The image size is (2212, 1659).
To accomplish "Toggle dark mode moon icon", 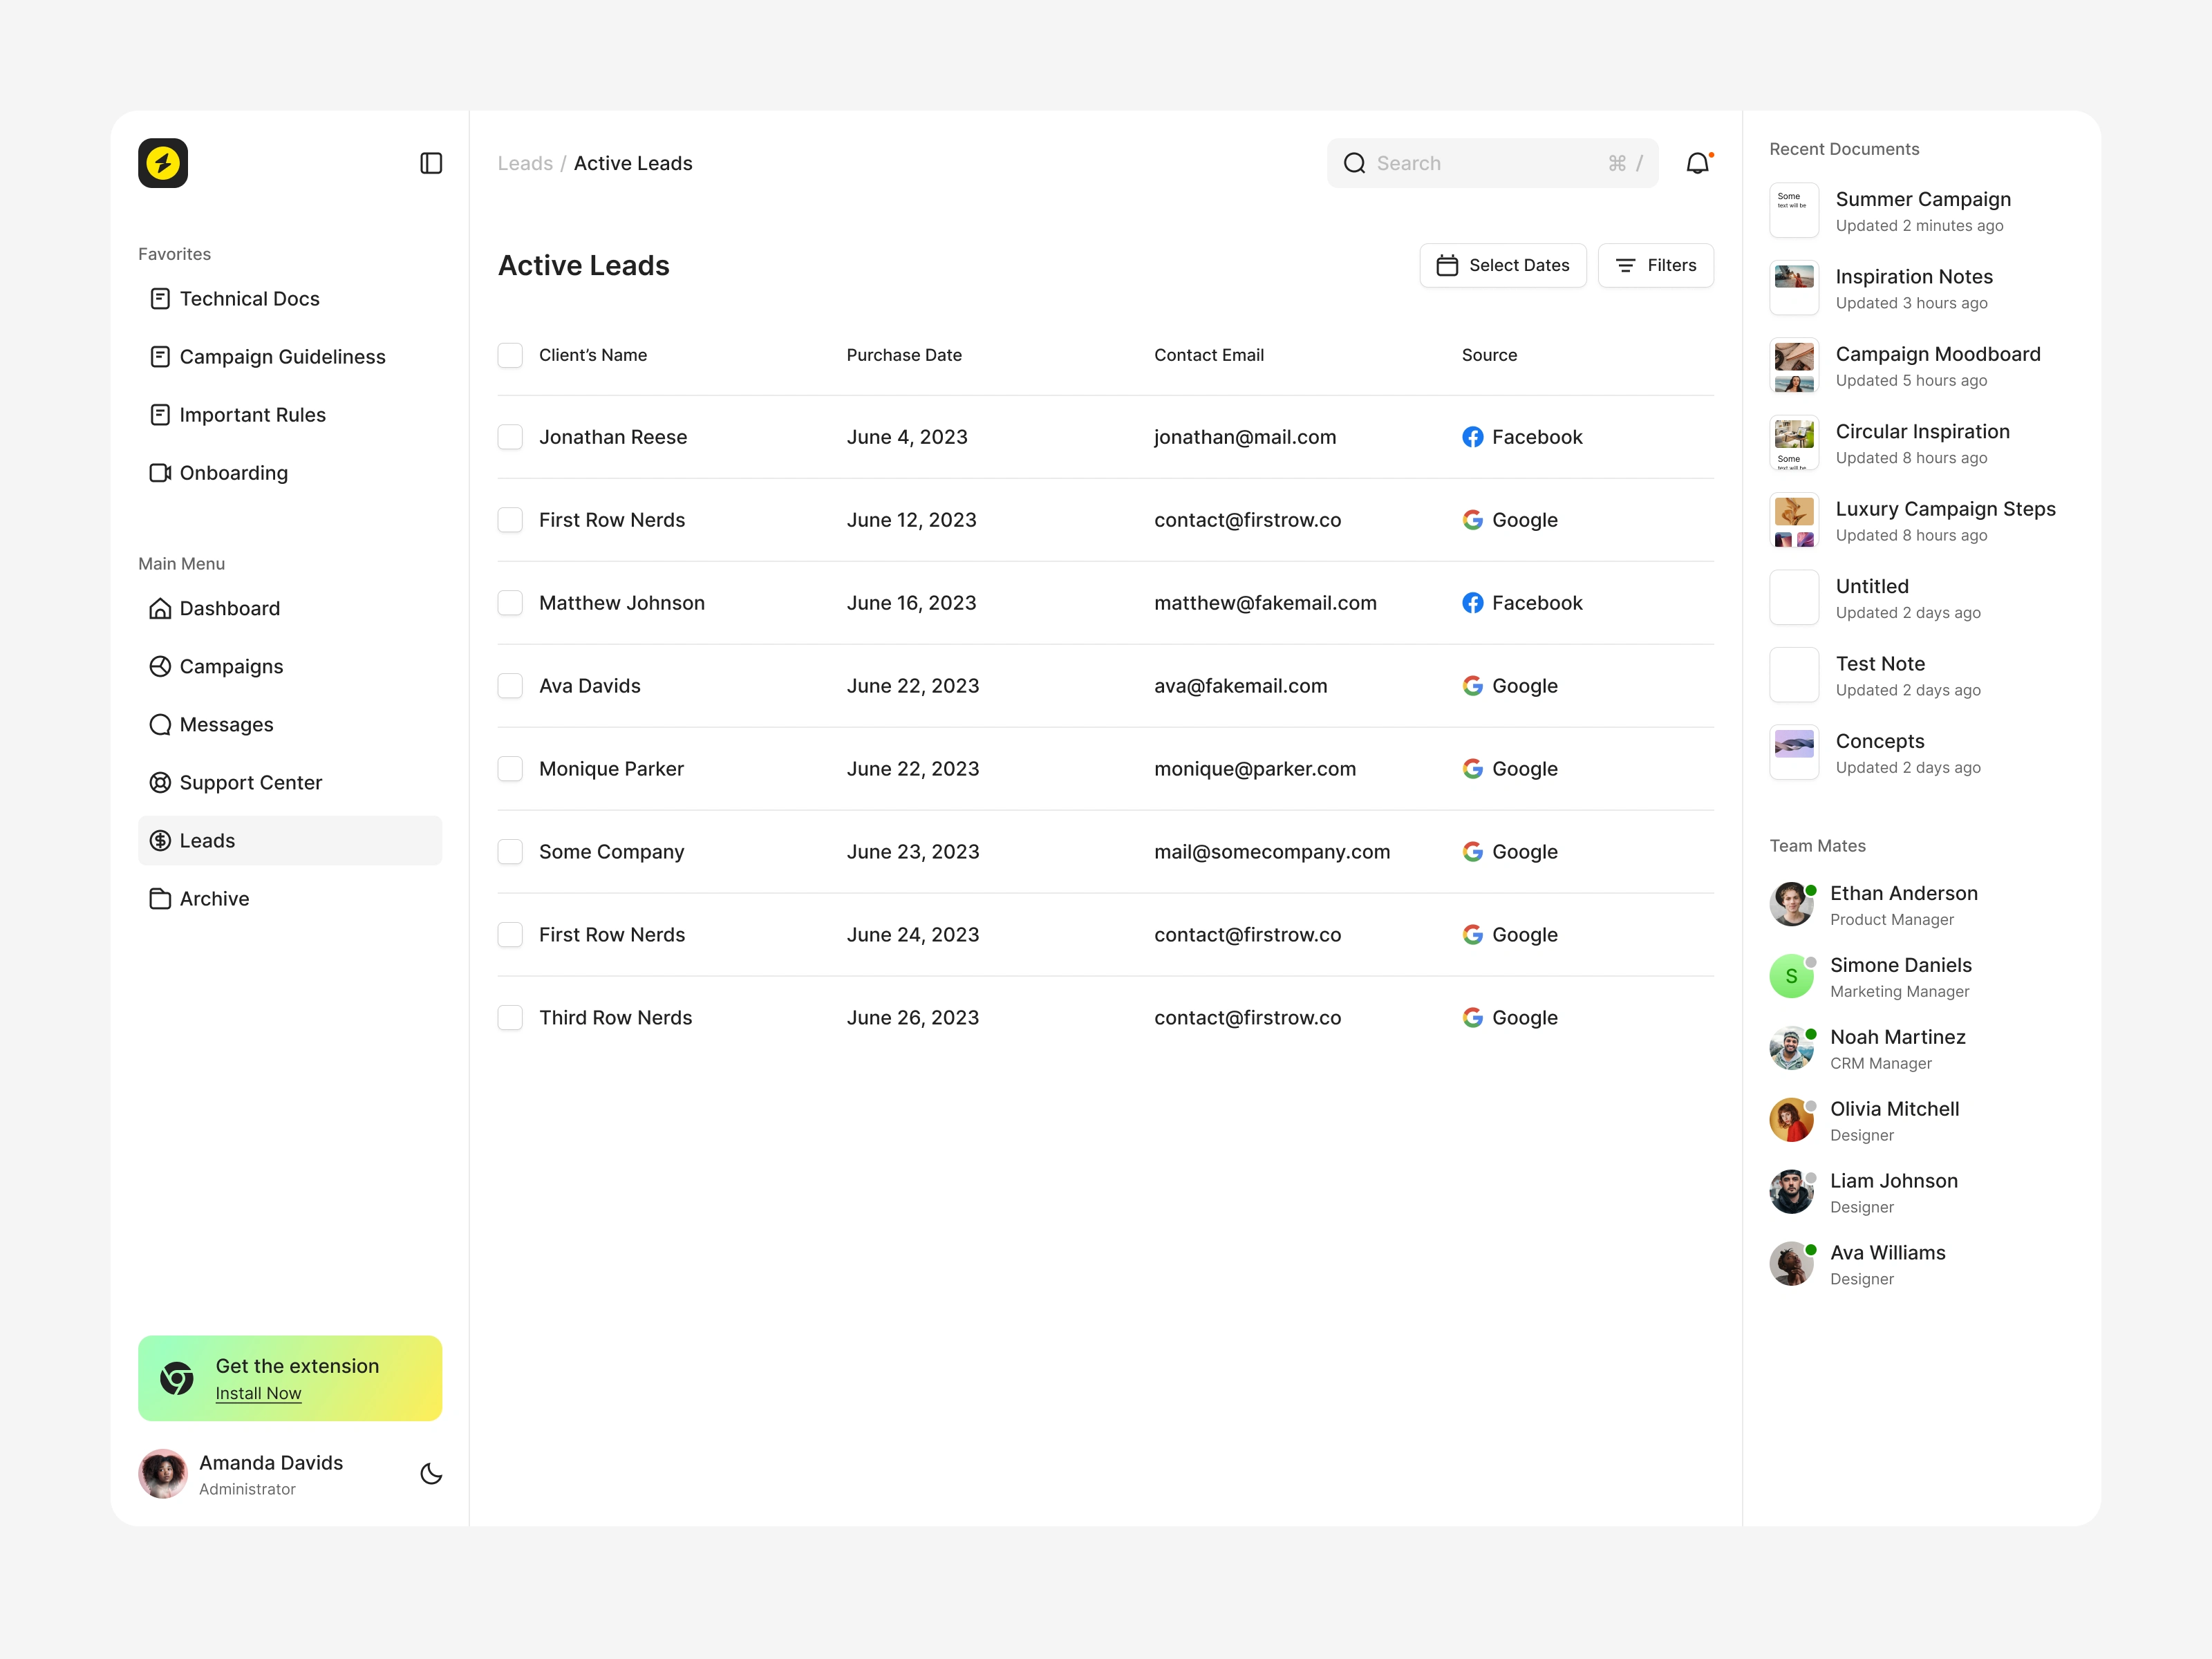I will coord(431,1474).
